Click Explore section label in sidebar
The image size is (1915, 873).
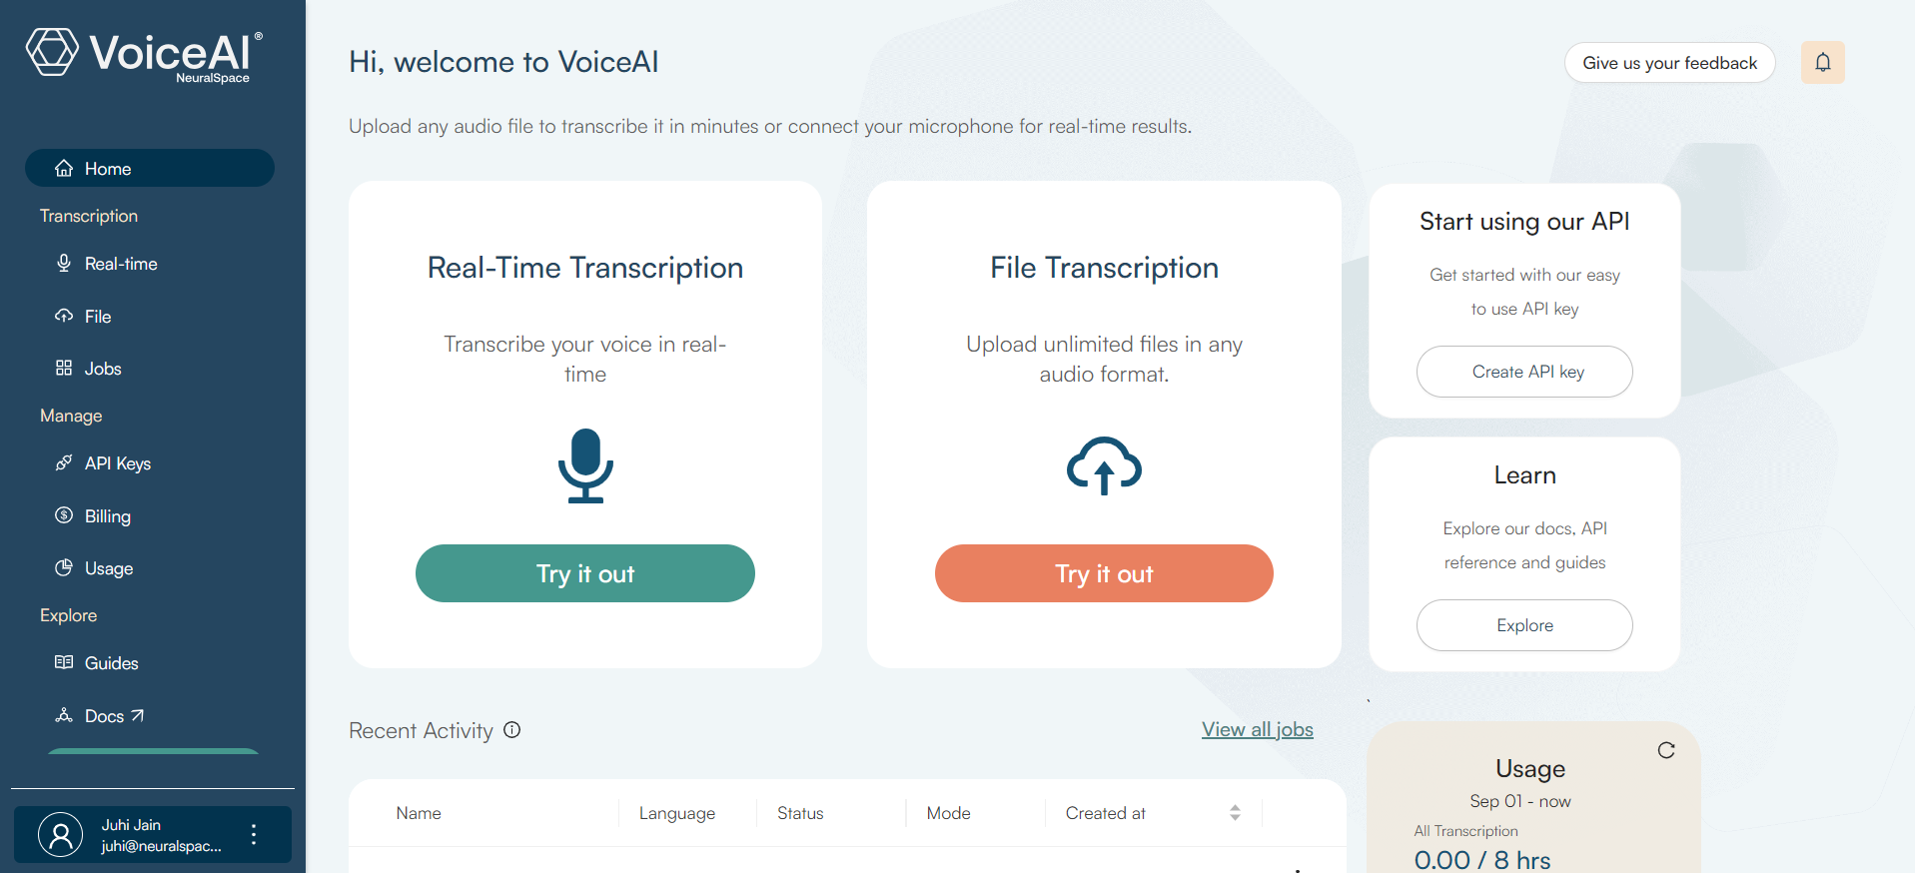[69, 615]
